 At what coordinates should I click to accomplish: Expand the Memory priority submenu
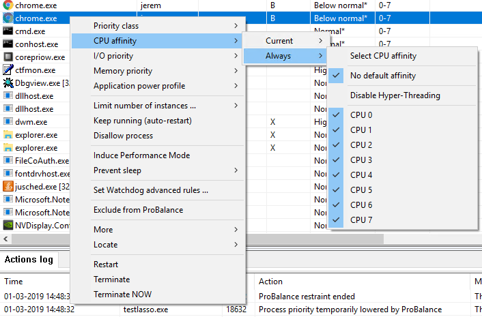pos(158,71)
